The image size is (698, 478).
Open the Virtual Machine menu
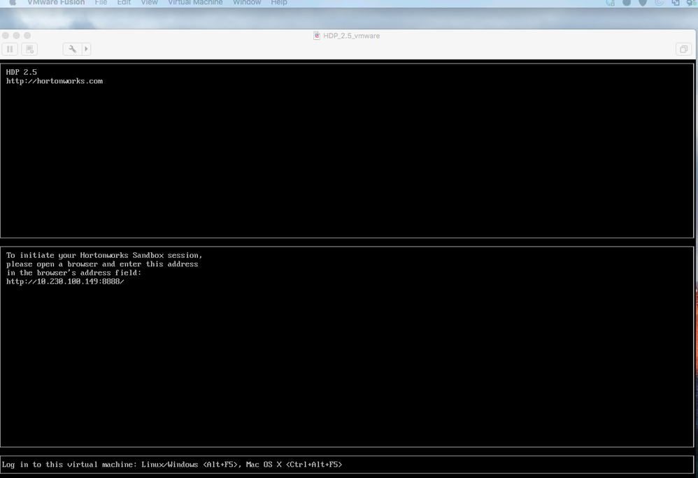click(195, 3)
